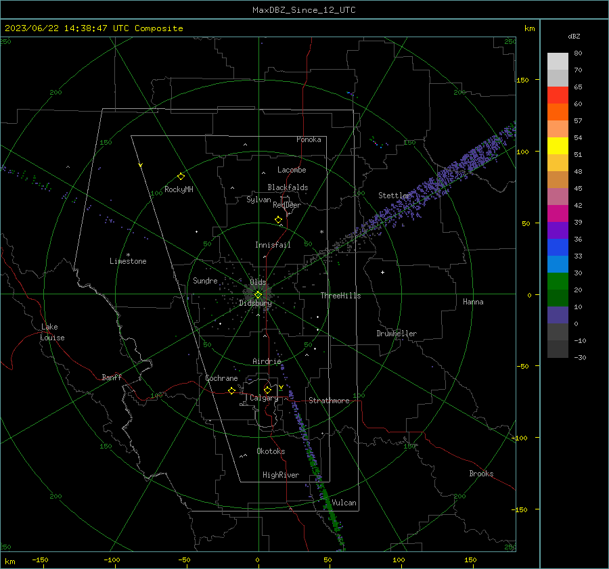Click the Lacombe city label

[292, 170]
